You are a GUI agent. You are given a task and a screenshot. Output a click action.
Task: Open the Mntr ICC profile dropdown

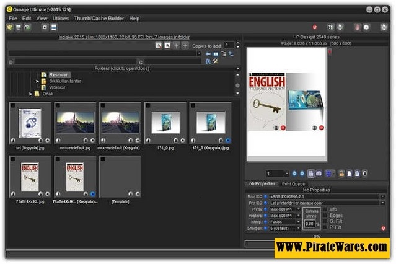(382, 196)
